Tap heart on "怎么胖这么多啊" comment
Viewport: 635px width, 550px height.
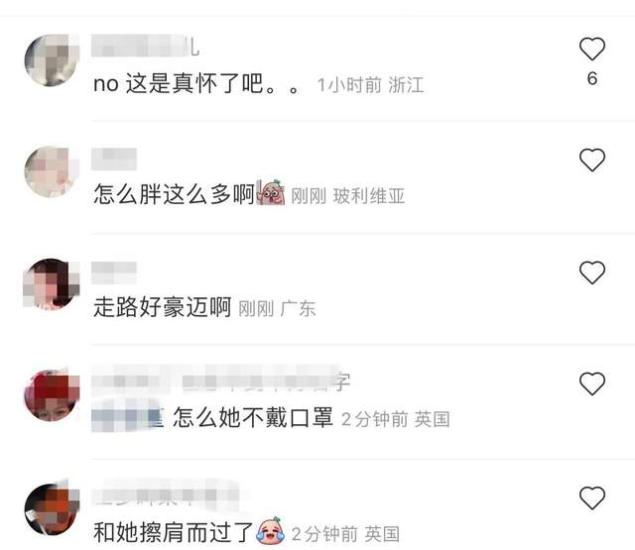pos(592,160)
